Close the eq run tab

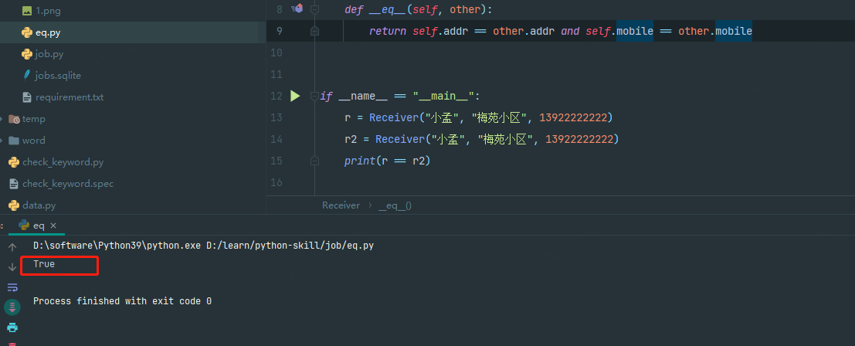click(x=54, y=226)
